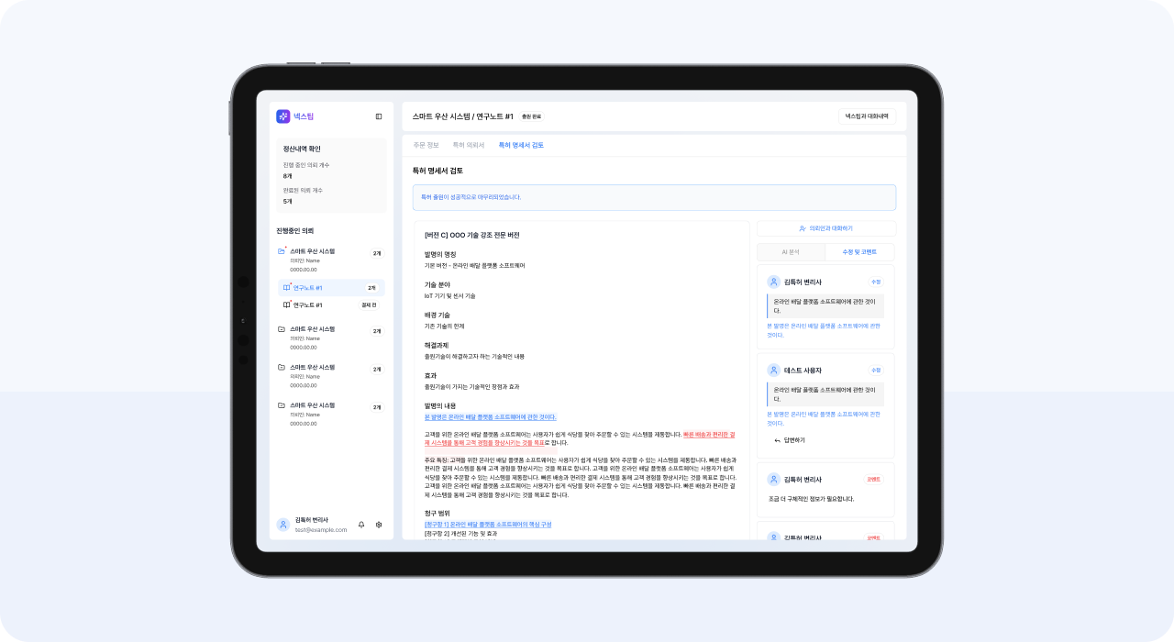Image resolution: width=1174 pixels, height=642 pixels.
Task: Click the 해결과제 section heading
Action: tap(436, 345)
